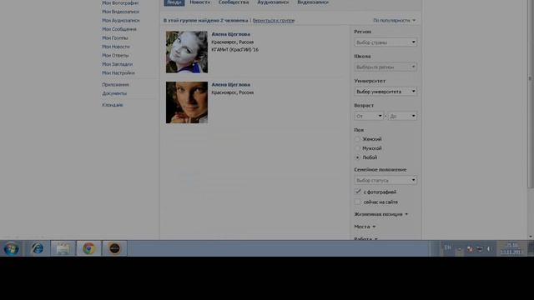Open the Алена Щеглова name link without university
Viewport: 534px width, 300px height.
(230, 85)
